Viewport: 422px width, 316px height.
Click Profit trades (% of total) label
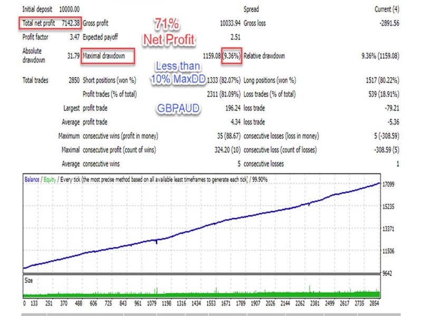(x=110, y=94)
